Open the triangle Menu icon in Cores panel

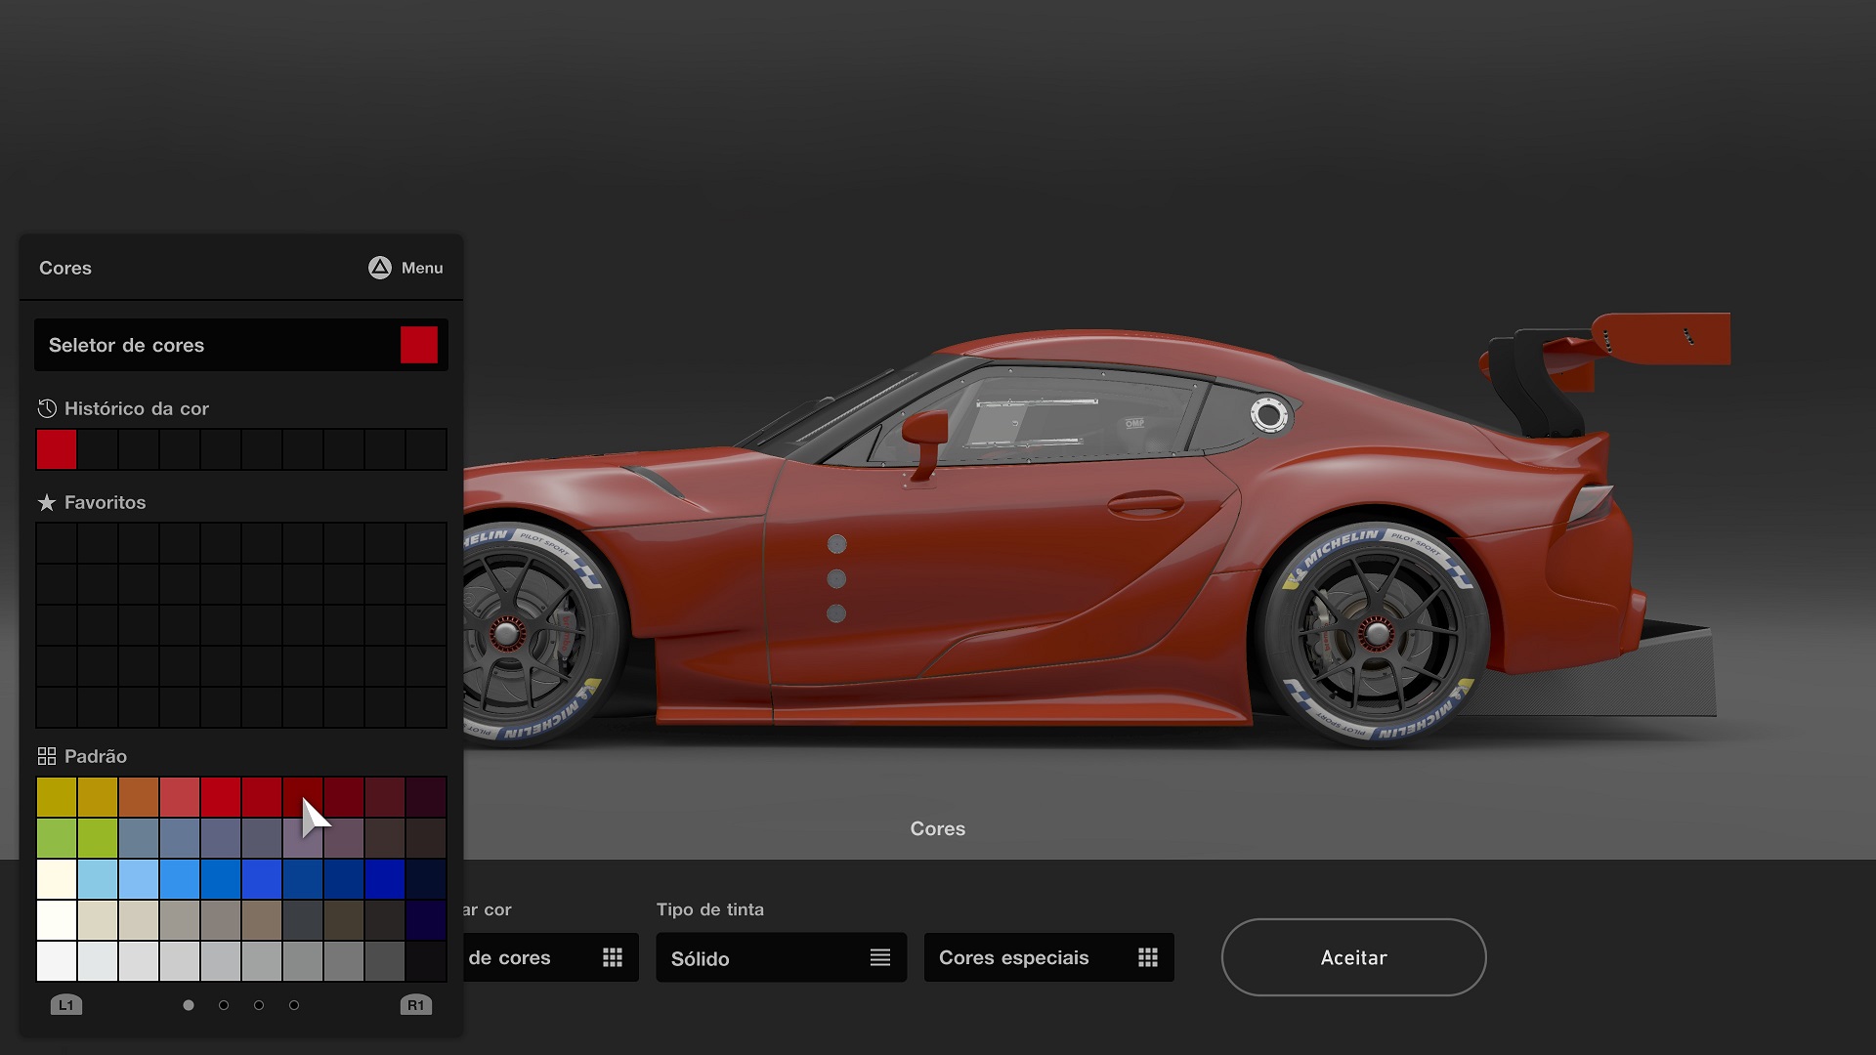[380, 268]
